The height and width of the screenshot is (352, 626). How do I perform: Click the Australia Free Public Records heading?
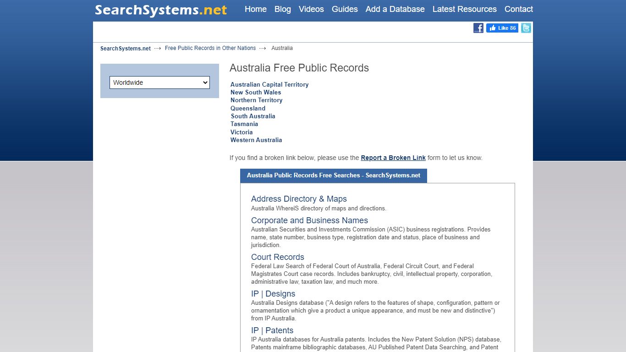click(x=299, y=68)
